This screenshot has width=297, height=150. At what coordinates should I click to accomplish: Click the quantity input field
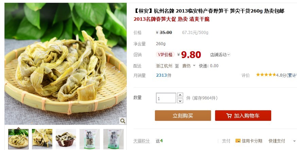coord(166,98)
